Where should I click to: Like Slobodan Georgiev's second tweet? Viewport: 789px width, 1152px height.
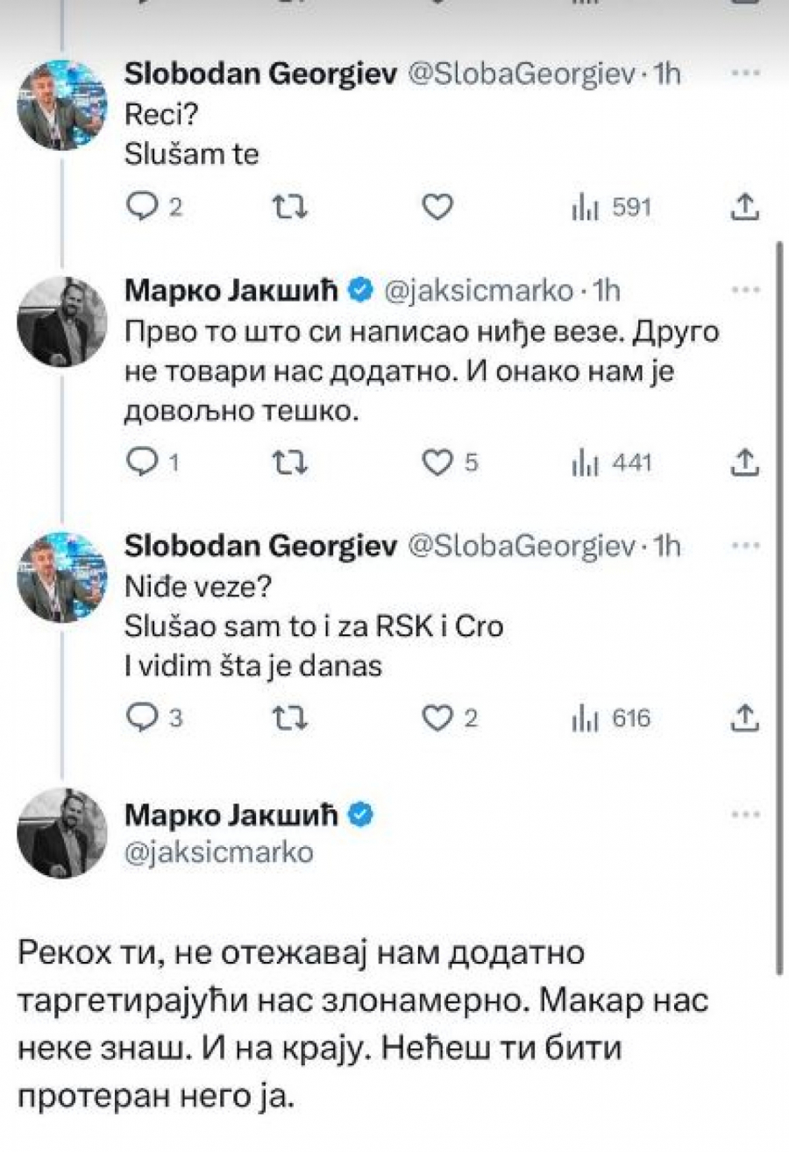click(436, 716)
